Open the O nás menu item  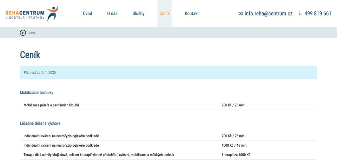pyautogui.click(x=112, y=14)
